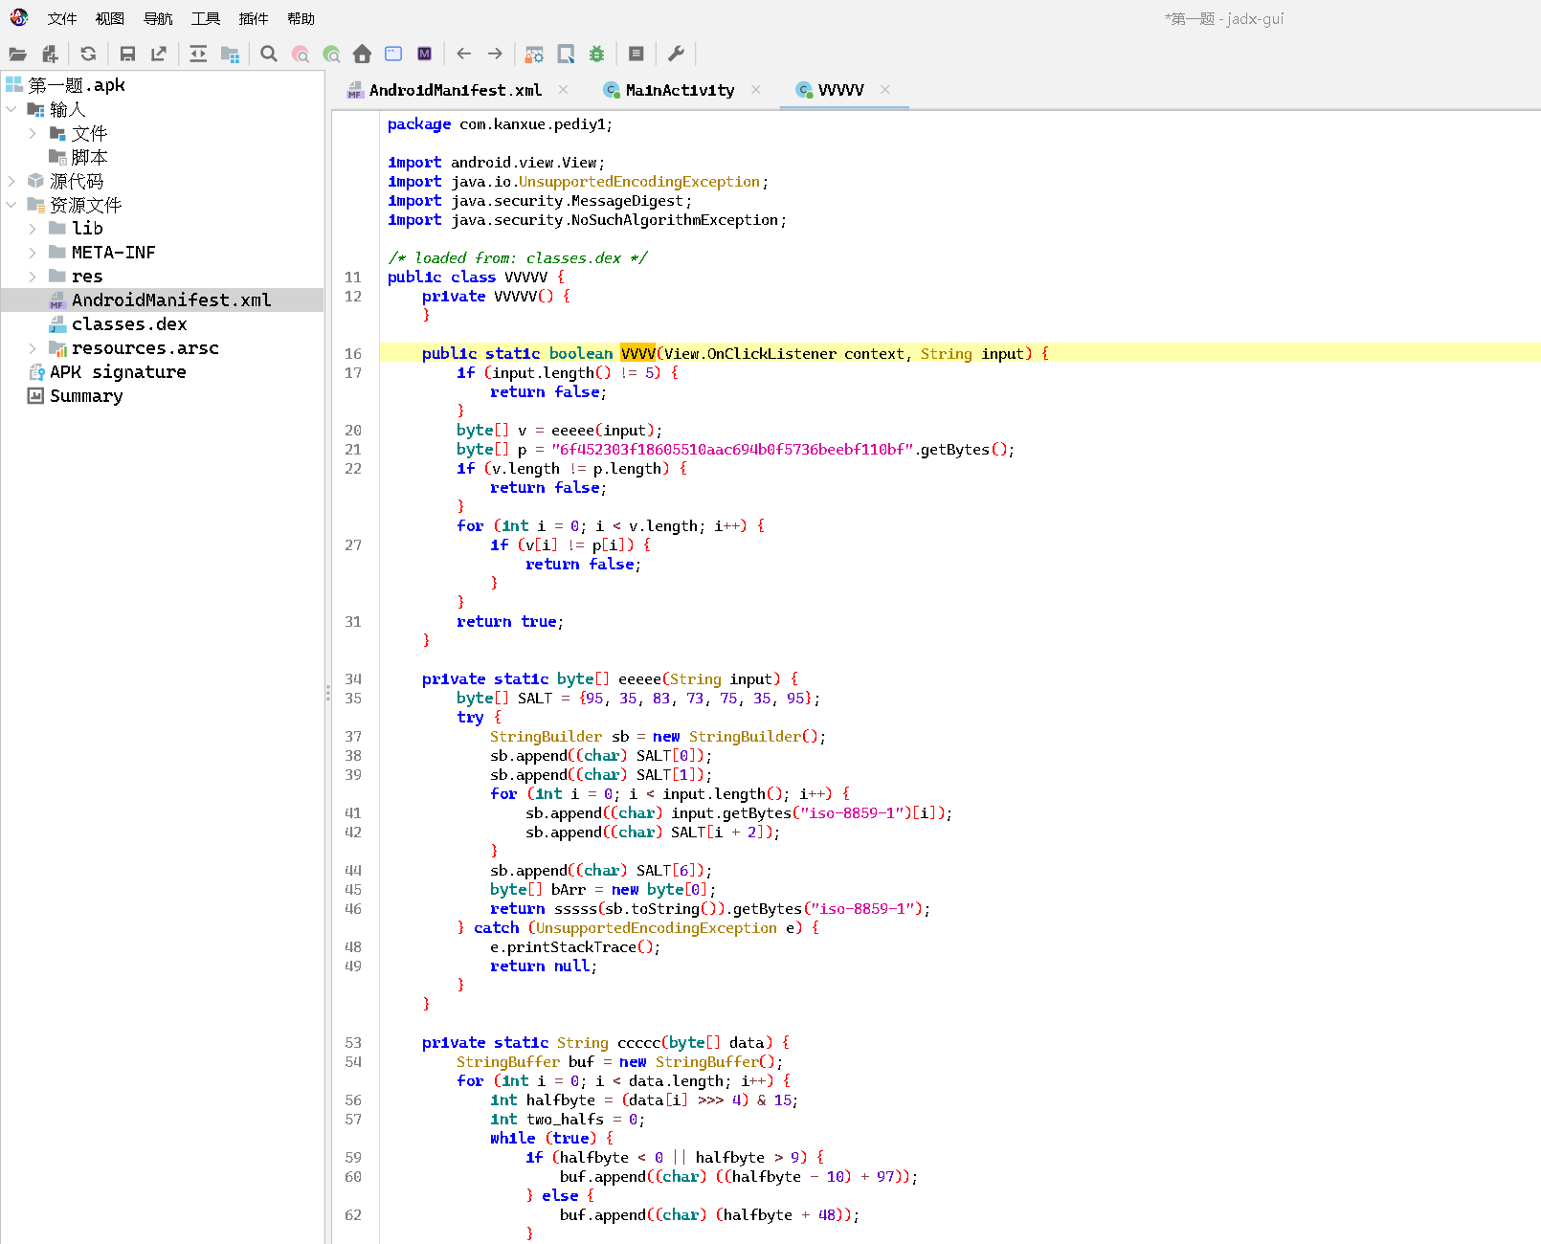The width and height of the screenshot is (1541, 1244).
Task: Collapse the 资源文件 tree node
Action: pos(11,205)
